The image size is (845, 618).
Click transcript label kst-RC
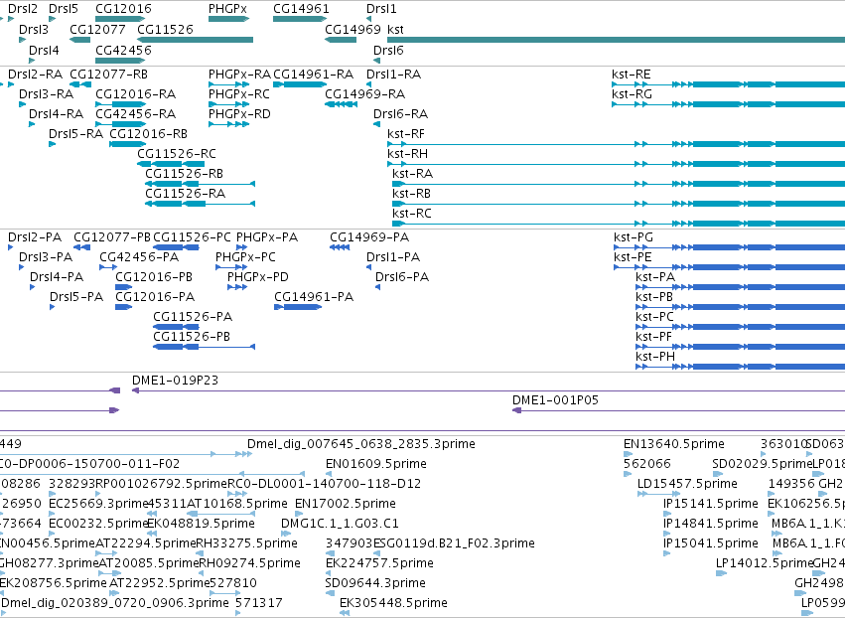coord(412,214)
